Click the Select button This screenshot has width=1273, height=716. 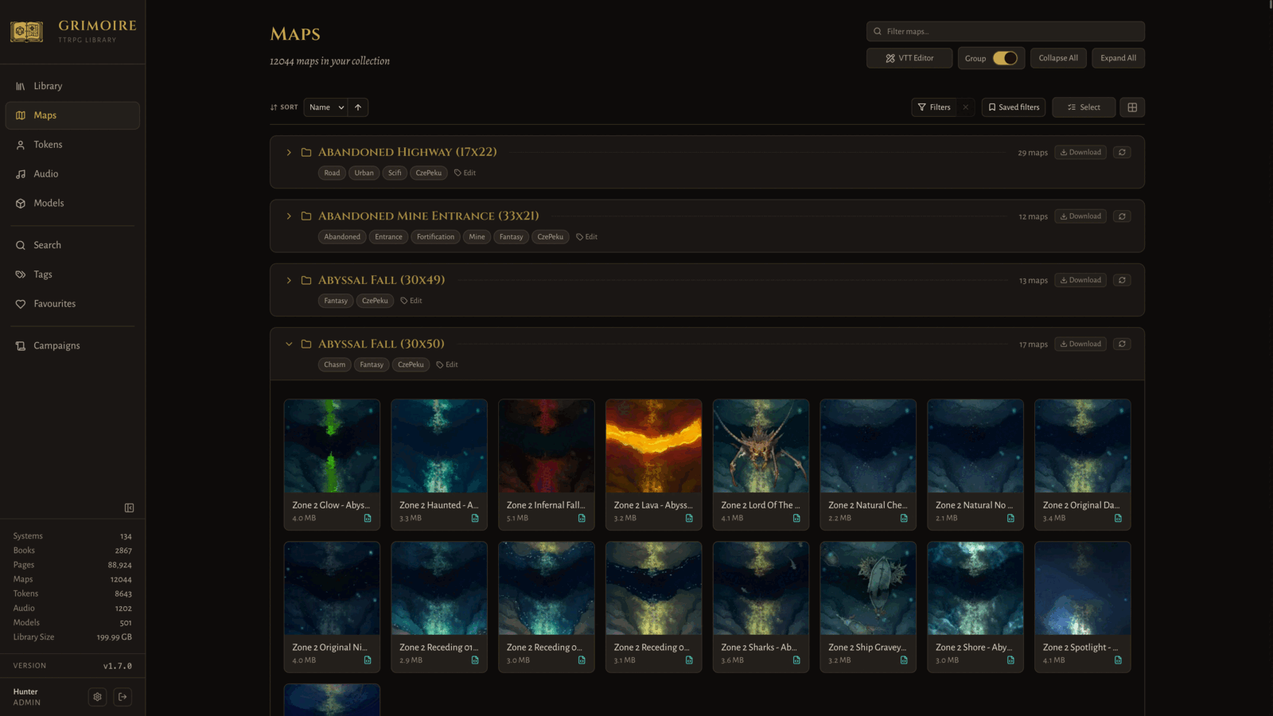point(1084,107)
